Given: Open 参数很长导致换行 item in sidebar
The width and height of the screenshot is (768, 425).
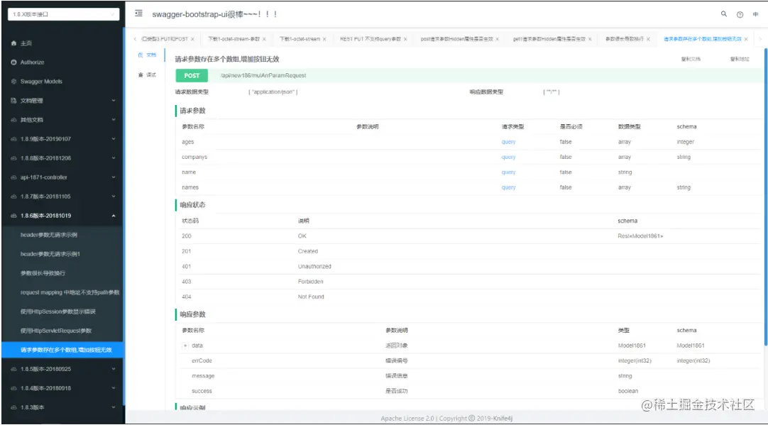Looking at the screenshot, I should coord(43,272).
